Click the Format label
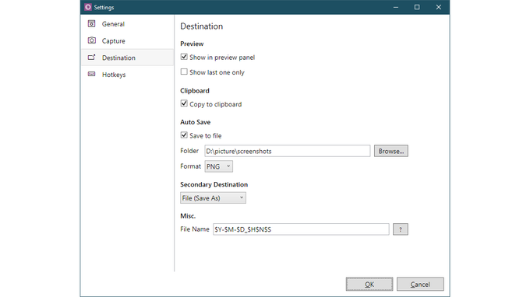This screenshot has width=530, height=297. click(191, 166)
